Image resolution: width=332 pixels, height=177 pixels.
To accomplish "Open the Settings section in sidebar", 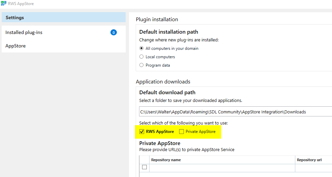I will tap(64, 17).
